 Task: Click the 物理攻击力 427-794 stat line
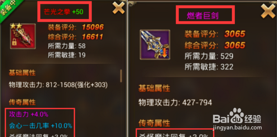coord(175,102)
